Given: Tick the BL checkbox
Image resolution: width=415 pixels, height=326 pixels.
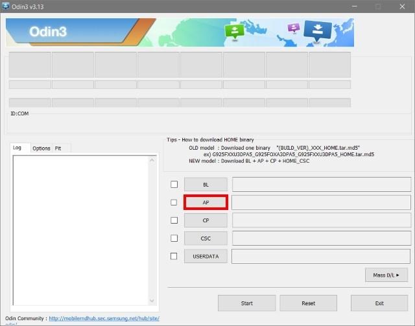Looking at the screenshot, I should [x=174, y=184].
